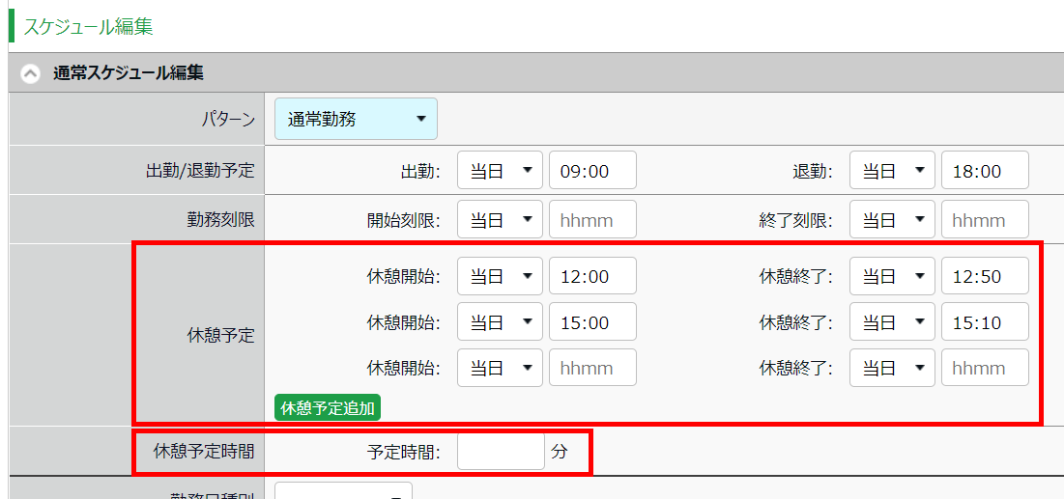
Task: Click the empty third 休憩開始 time field
Action: 592,368
